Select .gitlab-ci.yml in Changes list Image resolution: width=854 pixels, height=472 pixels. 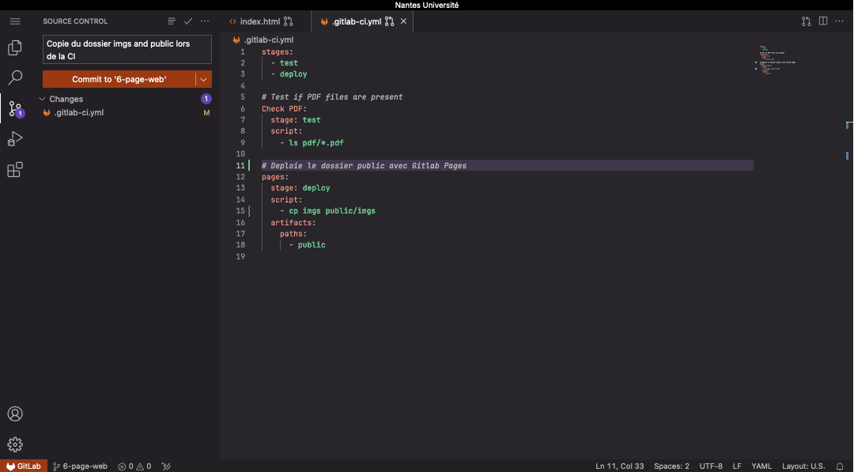127,113
